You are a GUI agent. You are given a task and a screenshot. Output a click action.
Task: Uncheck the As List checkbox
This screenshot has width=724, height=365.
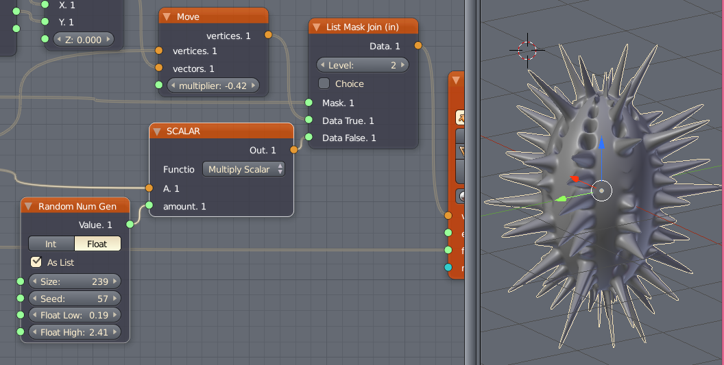coord(36,262)
